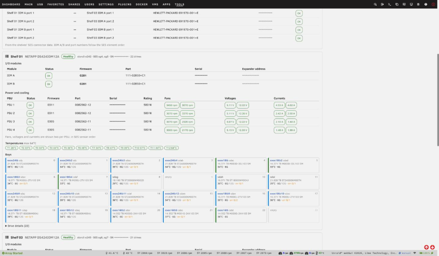This screenshot has width=439, height=256.
Task: Click the red back-to-top arrow
Action: (426, 247)
